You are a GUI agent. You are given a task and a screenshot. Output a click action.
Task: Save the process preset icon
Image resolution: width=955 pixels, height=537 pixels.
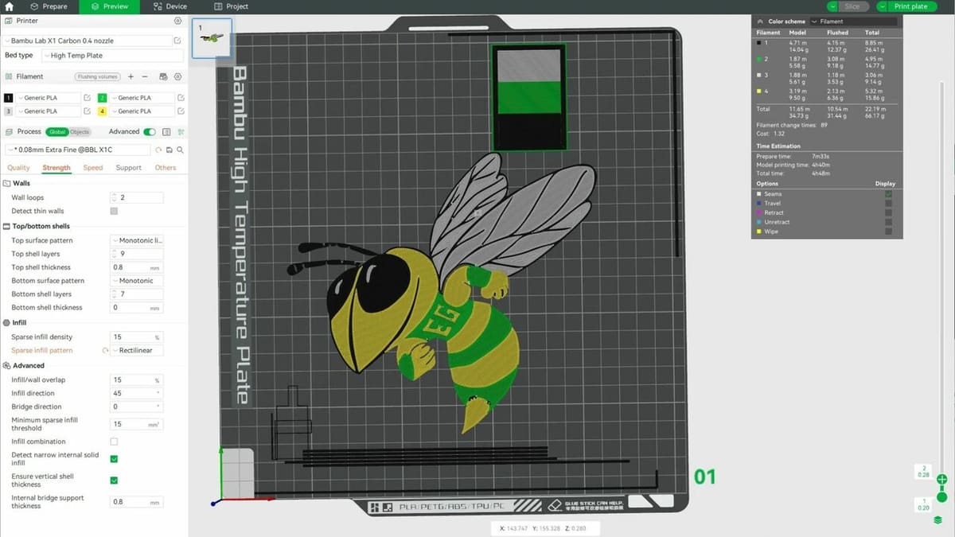pyautogui.click(x=170, y=150)
